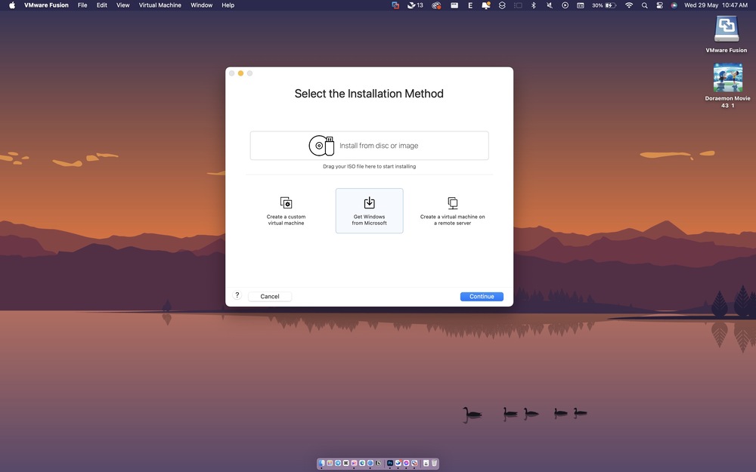Open the File menu
This screenshot has width=756, height=472.
[82, 5]
